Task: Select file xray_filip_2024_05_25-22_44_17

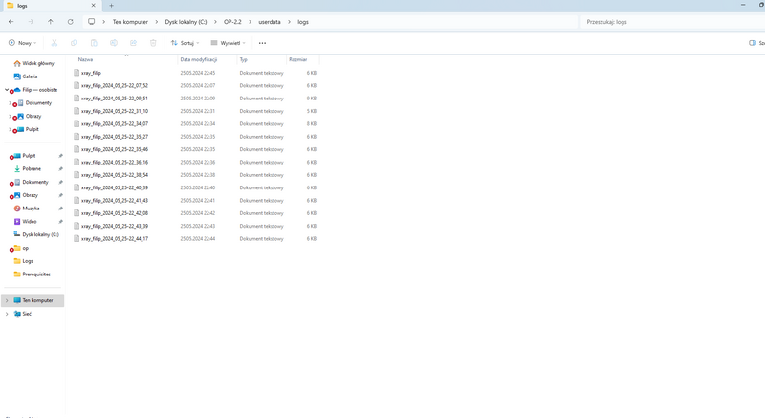Action: 115,239
